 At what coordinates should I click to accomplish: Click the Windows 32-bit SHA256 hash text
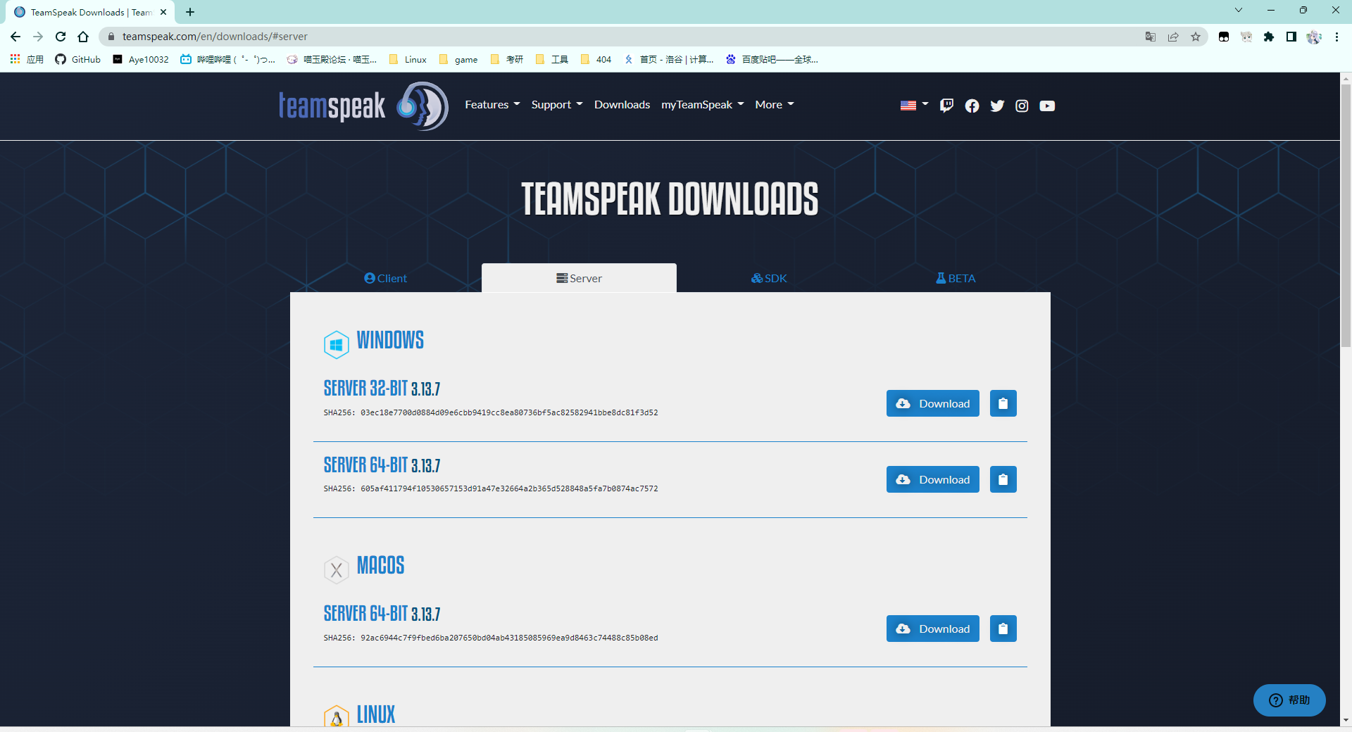[x=509, y=412]
